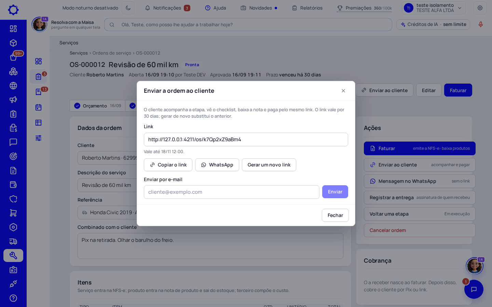Image resolution: width=492 pixels, height=307 pixels.
Task: Open the Novidades menu item
Action: point(259,8)
